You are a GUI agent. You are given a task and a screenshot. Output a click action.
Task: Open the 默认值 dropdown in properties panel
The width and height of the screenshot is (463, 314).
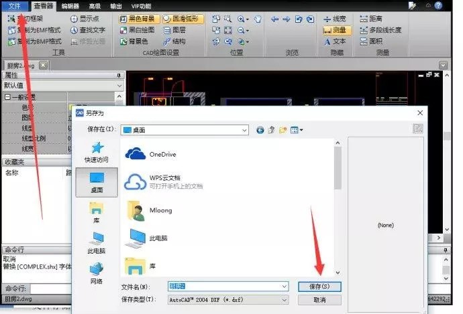coord(119,86)
